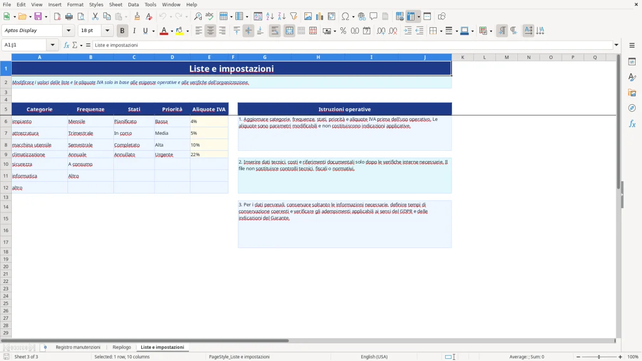Click English (USA) language in status bar
Image resolution: width=642 pixels, height=361 pixels.
pyautogui.click(x=374, y=357)
